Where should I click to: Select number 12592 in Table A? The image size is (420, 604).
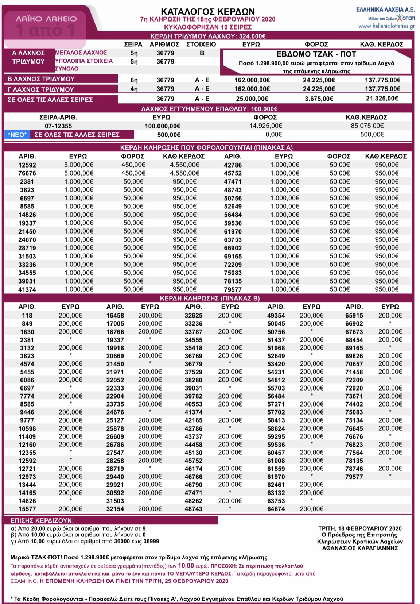coord(27,165)
